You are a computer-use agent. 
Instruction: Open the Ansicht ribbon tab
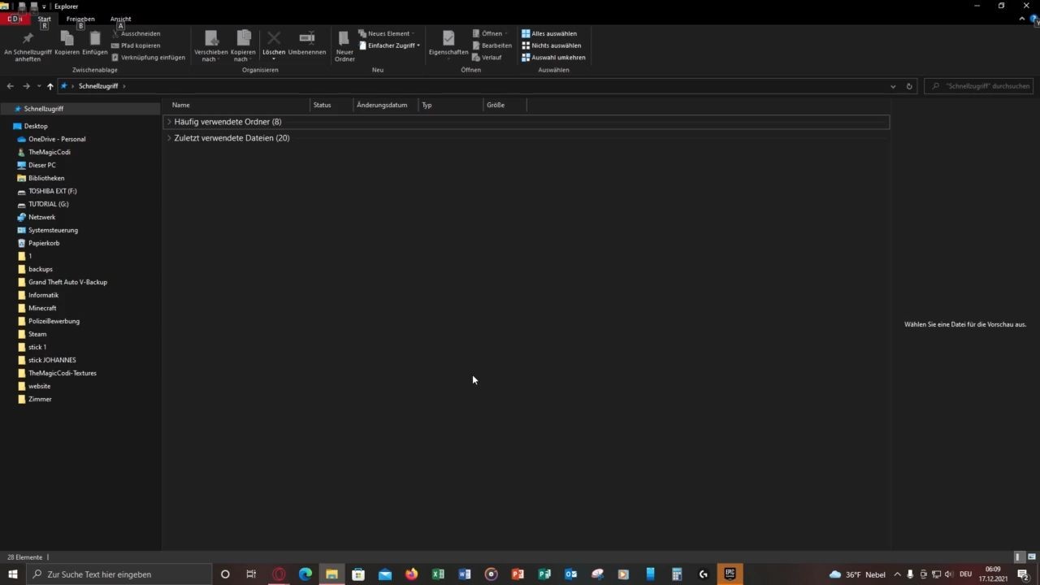pos(120,19)
